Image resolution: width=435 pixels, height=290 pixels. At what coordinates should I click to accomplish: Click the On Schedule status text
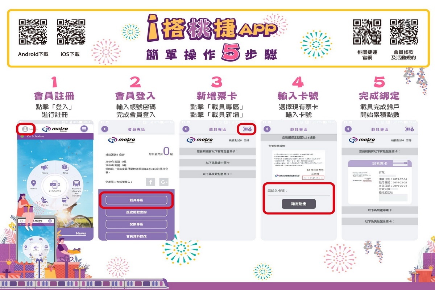[x=36, y=136]
